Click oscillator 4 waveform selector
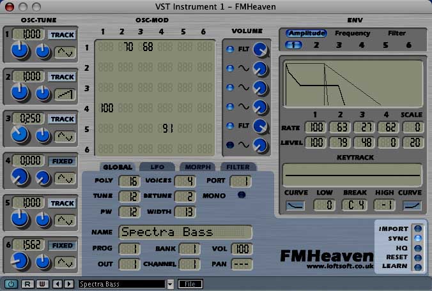 point(65,179)
